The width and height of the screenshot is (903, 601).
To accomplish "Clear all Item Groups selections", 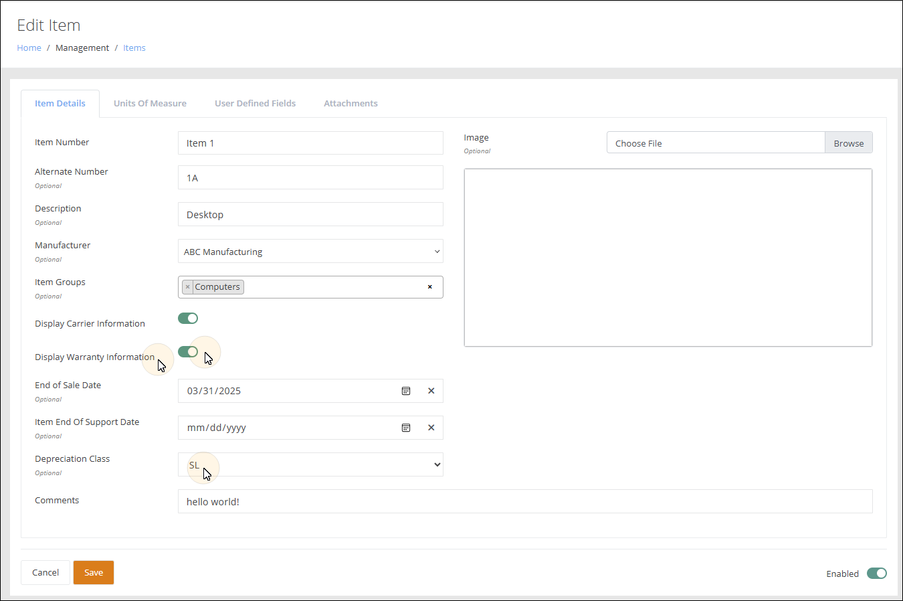I will (x=430, y=287).
